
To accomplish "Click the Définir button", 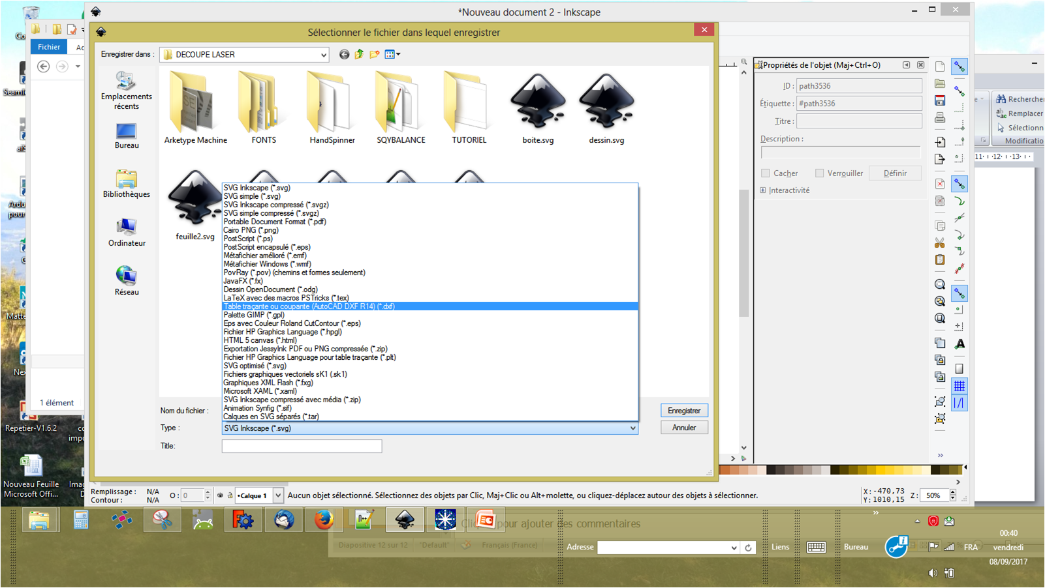I will click(x=895, y=173).
